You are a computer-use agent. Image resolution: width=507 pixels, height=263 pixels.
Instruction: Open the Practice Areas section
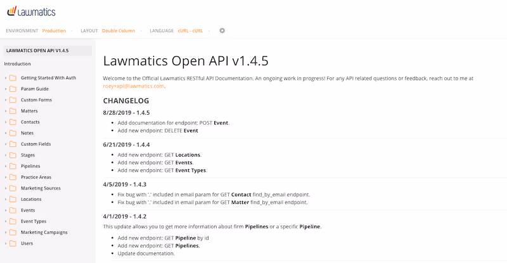(36, 177)
